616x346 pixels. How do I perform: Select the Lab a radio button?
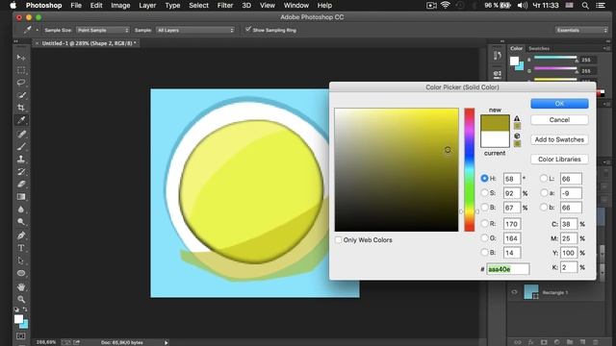click(544, 192)
